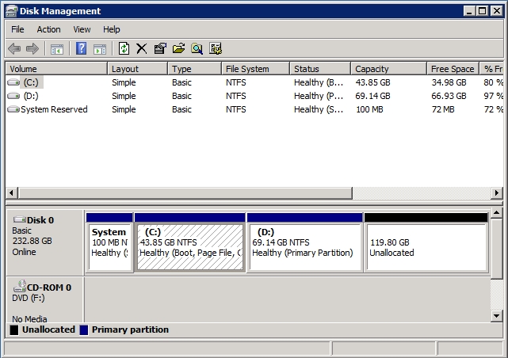Click the Refresh toolbar icon
Viewport: 508px width, 358px height.
point(124,49)
